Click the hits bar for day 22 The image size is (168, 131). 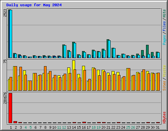(x=112, y=53)
